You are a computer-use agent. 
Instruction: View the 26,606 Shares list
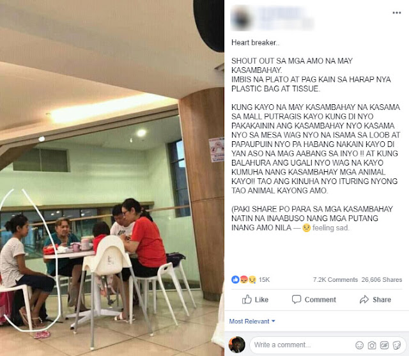coord(382,279)
